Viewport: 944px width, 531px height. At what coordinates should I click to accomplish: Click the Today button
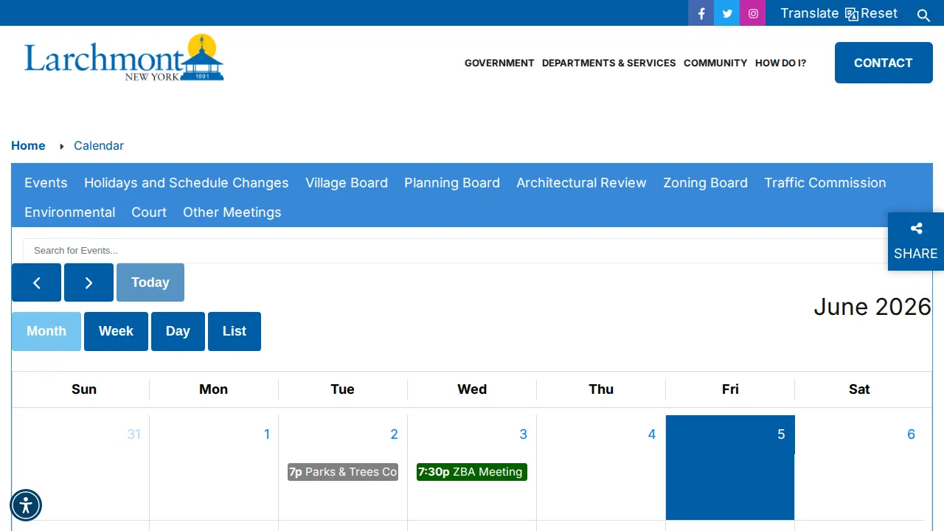pyautogui.click(x=150, y=282)
